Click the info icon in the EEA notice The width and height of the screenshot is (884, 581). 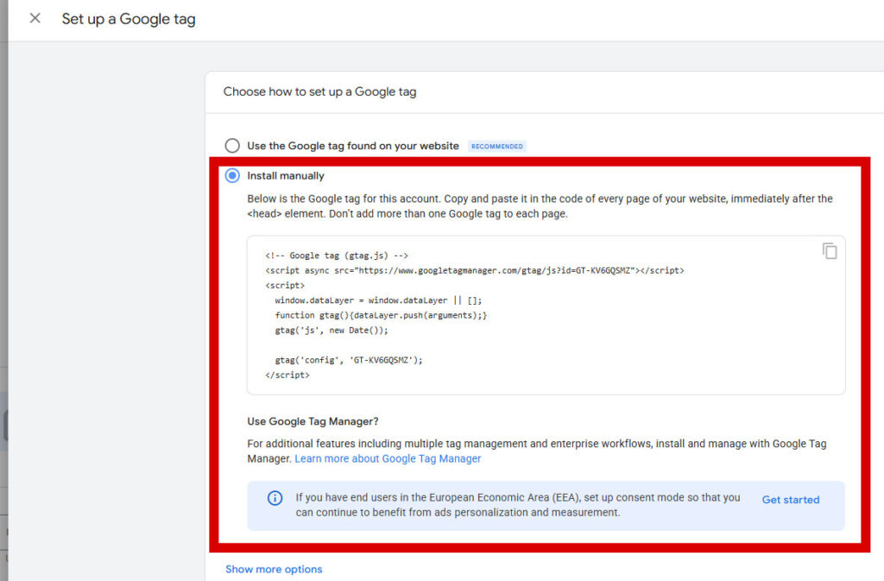275,498
